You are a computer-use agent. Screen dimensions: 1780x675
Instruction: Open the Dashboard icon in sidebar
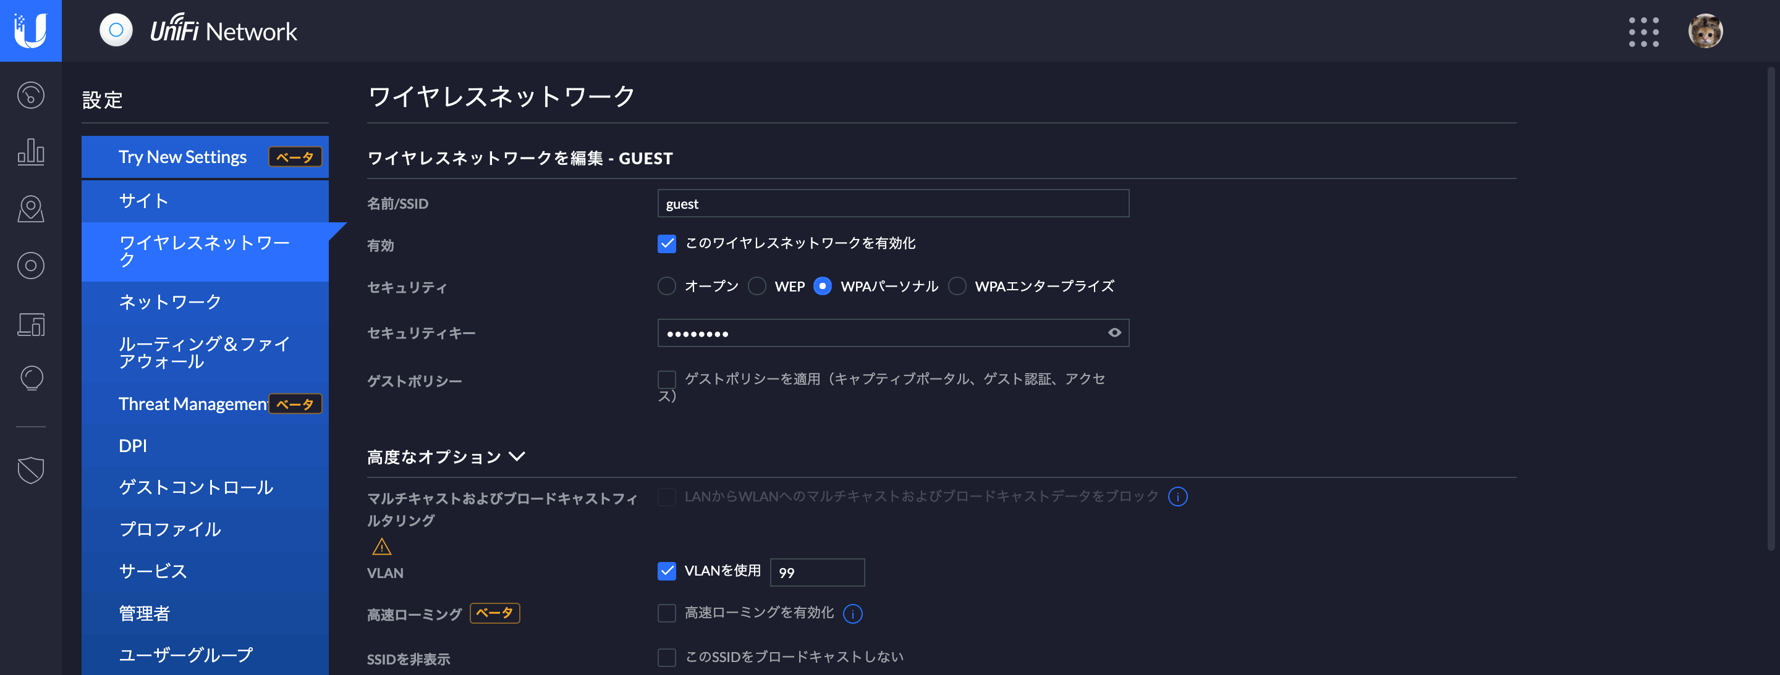(x=30, y=95)
